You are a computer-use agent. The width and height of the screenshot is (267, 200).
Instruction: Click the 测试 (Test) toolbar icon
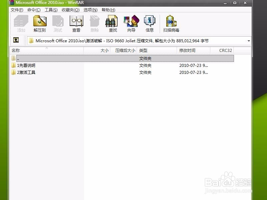click(x=58, y=21)
